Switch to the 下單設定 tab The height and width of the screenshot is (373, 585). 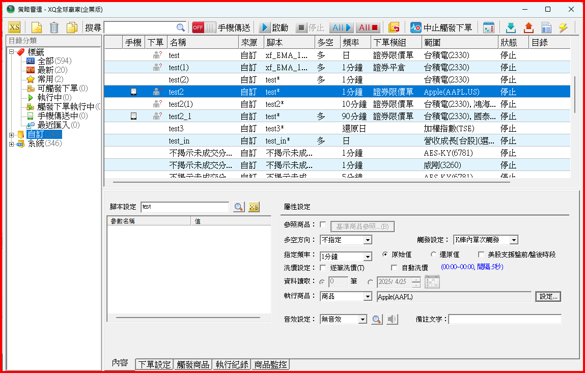click(154, 364)
